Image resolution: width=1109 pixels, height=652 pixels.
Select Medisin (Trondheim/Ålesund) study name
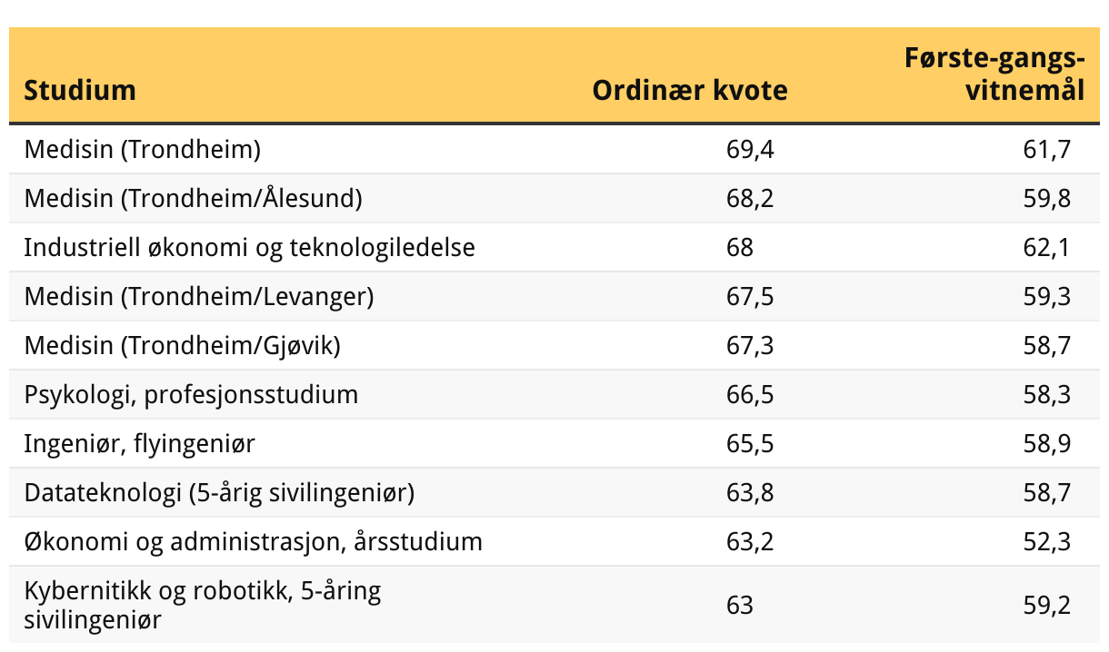coord(194,198)
